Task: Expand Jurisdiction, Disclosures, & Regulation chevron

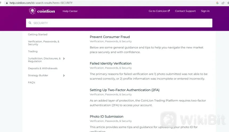Action: tap(64, 59)
